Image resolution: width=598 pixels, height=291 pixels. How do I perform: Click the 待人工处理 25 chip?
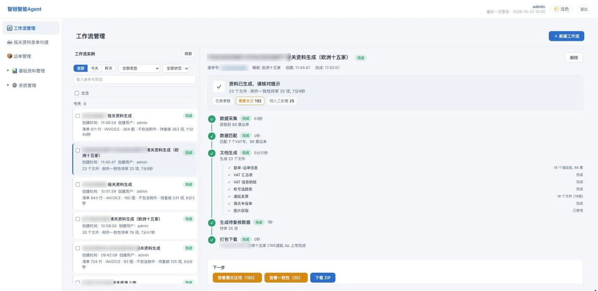[x=282, y=101]
